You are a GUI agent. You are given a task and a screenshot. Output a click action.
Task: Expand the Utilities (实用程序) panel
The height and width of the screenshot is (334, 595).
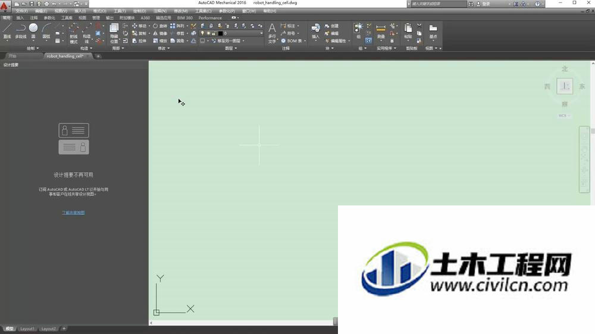click(x=386, y=48)
